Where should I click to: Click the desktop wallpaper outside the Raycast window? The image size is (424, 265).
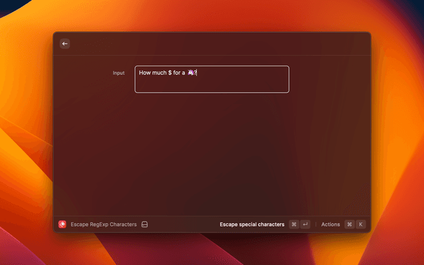pos(26,132)
